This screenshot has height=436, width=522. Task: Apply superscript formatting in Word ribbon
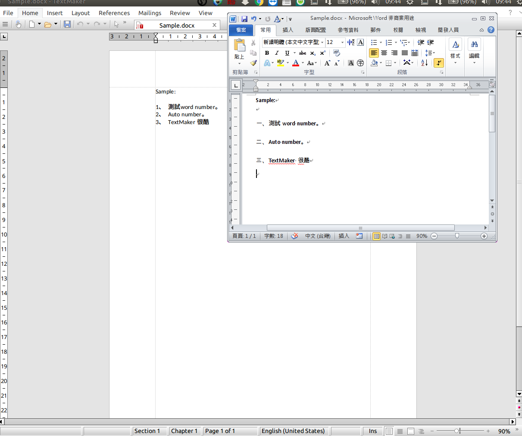coord(322,53)
